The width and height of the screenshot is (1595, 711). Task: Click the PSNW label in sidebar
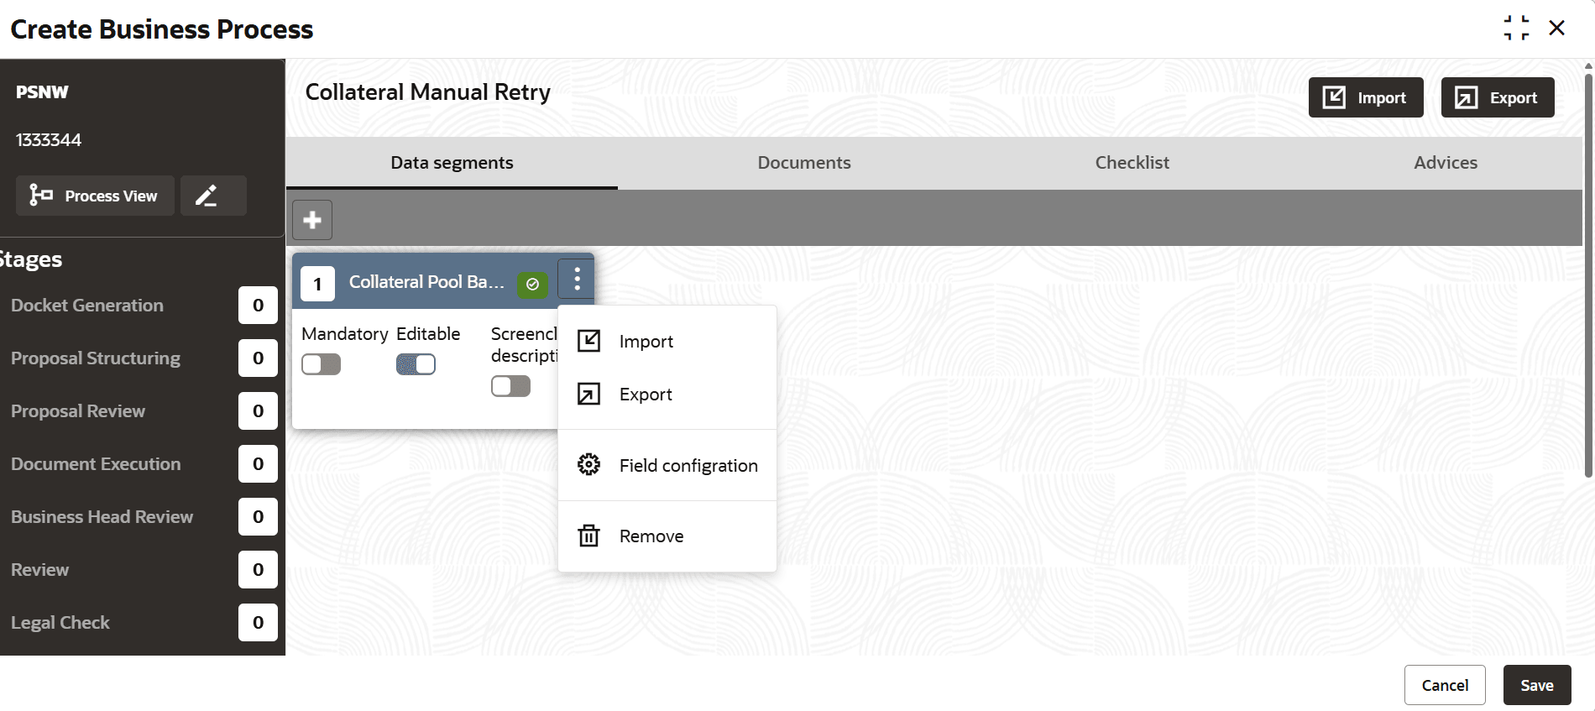tap(42, 92)
